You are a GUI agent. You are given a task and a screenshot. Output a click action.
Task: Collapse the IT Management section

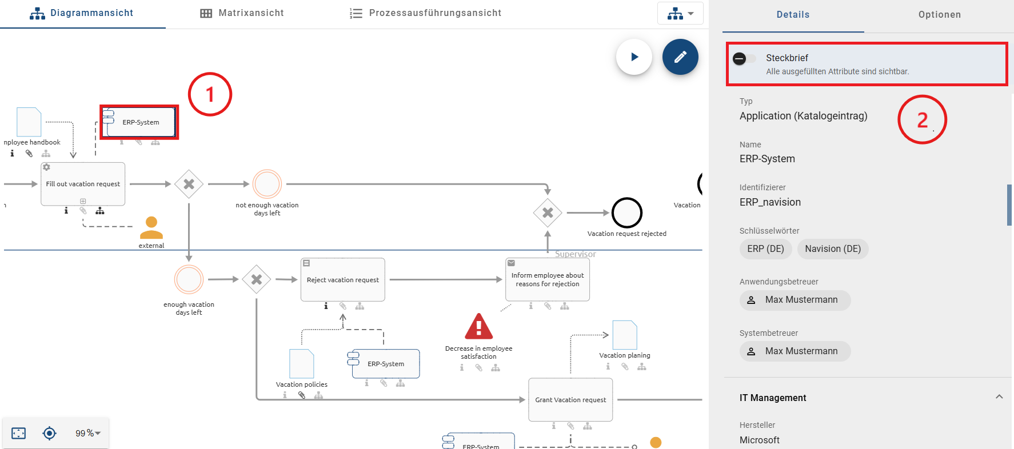pos(999,397)
